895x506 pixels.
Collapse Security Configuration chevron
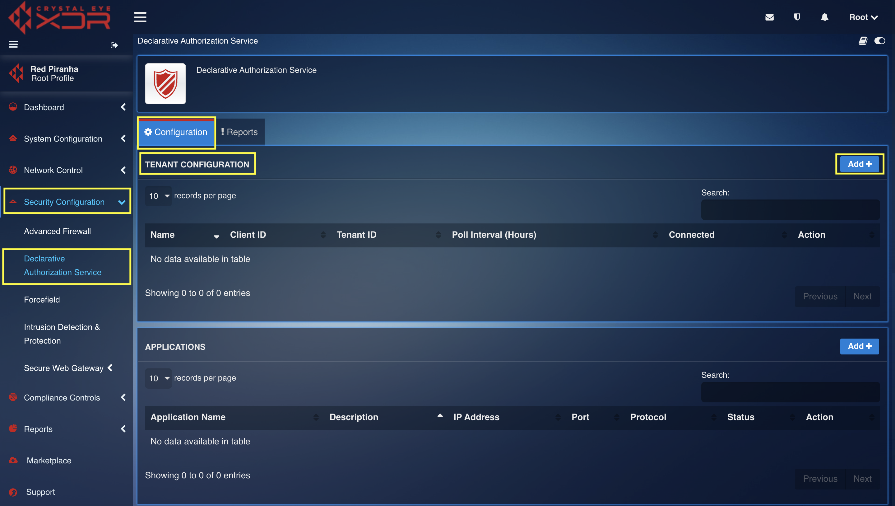tap(122, 202)
